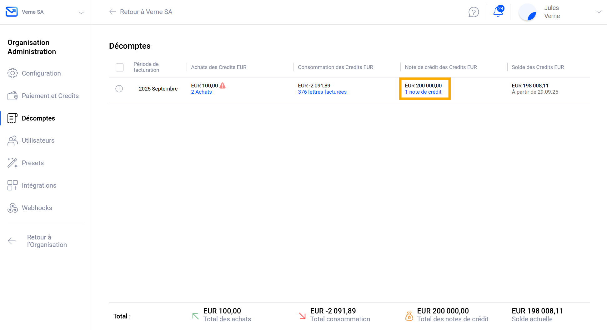Open the 376 lettres facturées link
607x330 pixels.
point(322,92)
